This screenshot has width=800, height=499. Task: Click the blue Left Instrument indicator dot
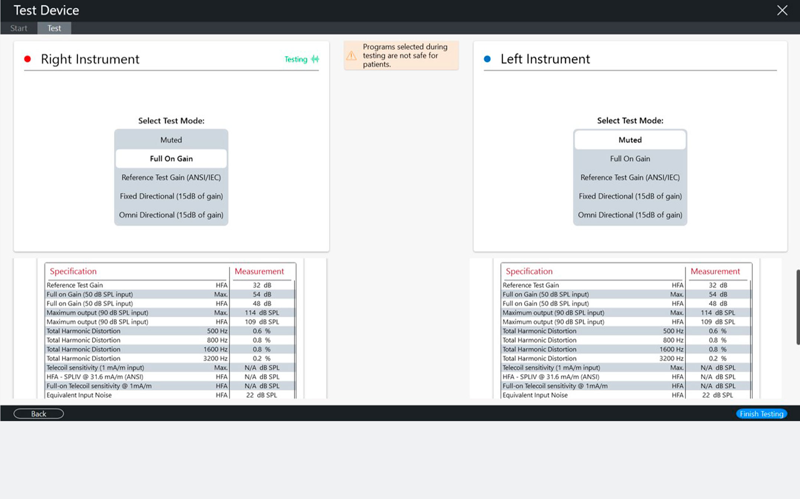tap(487, 59)
